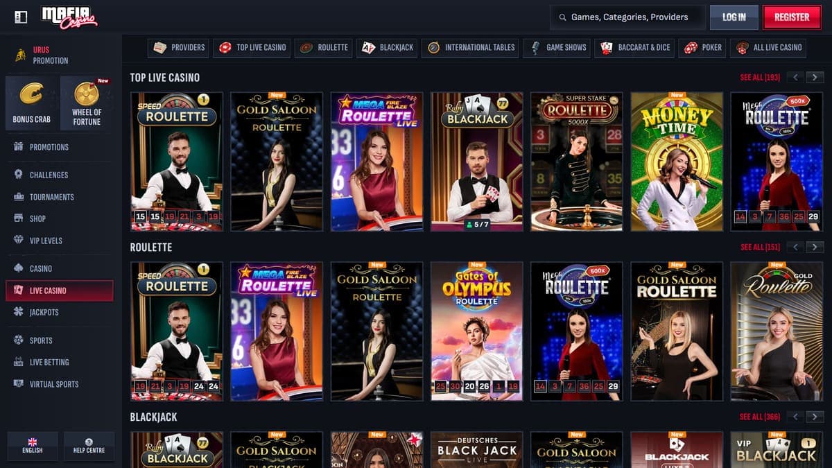Open the Wheel of Fortune tile
The width and height of the screenshot is (832, 468).
(87, 103)
